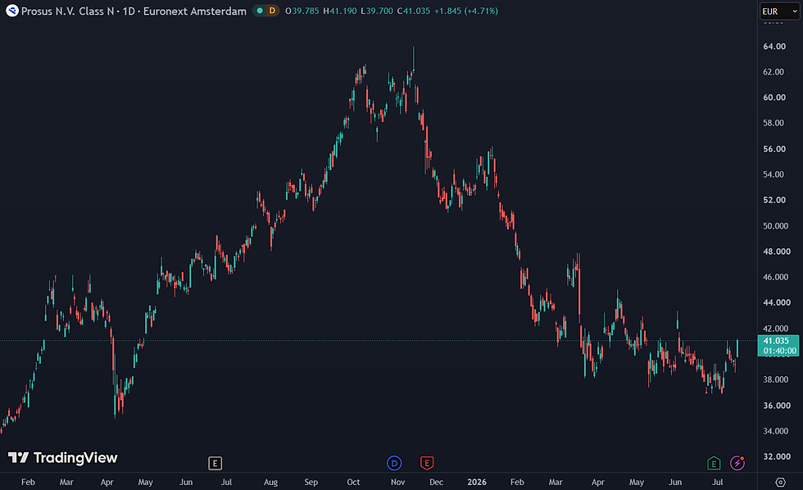Click the high value H41.190
The image size is (803, 490).
coord(339,11)
